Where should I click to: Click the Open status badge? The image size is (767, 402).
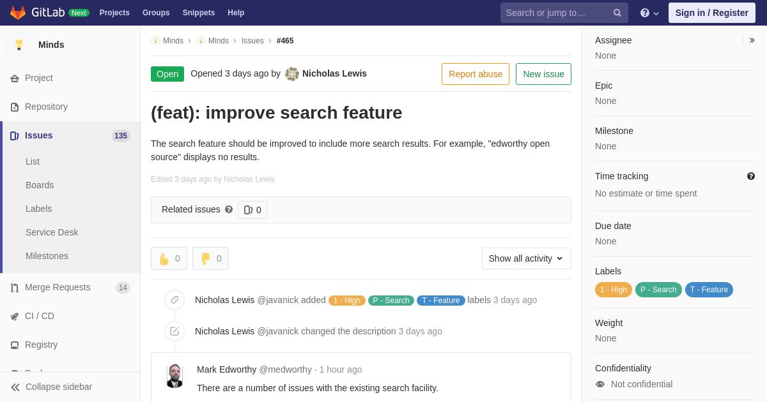(x=167, y=74)
